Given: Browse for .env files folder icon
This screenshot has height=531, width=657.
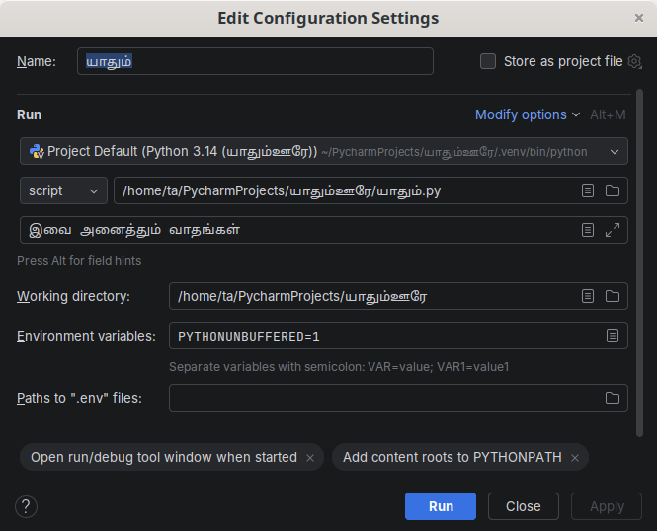Looking at the screenshot, I should 613,398.
